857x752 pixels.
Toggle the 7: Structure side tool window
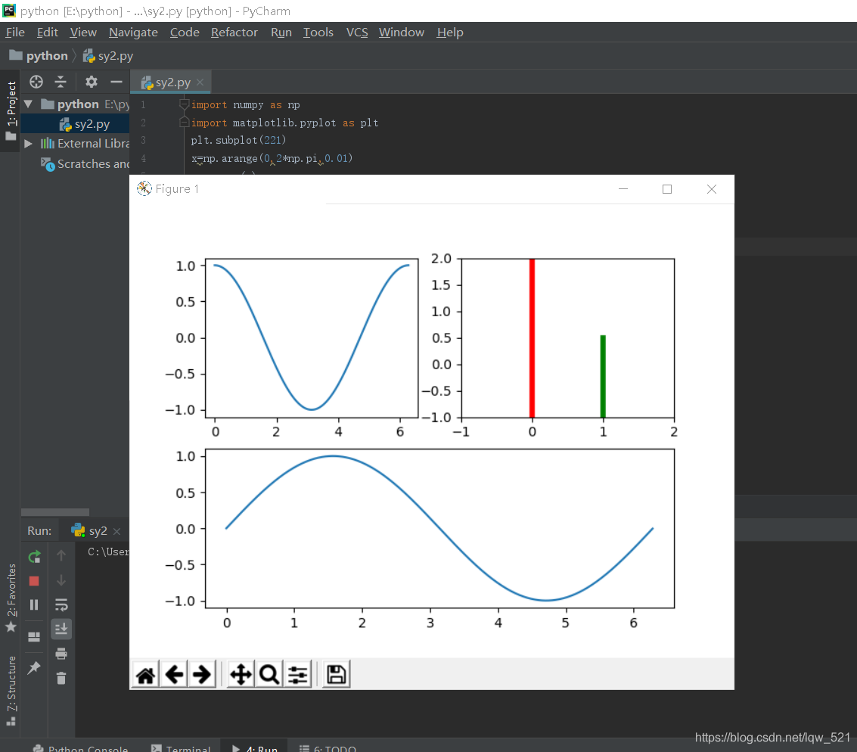coord(11,691)
